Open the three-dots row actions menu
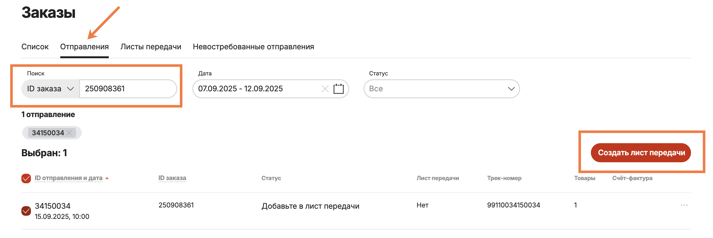The height and width of the screenshot is (238, 713). 684,205
